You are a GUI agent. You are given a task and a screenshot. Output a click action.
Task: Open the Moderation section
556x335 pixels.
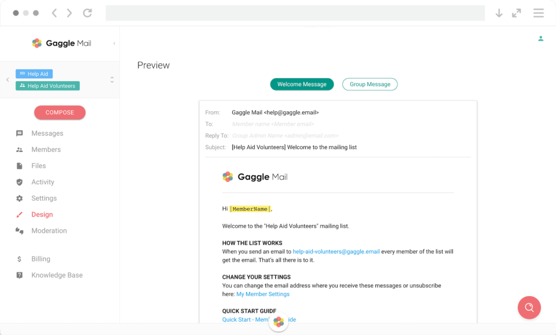pyautogui.click(x=49, y=231)
